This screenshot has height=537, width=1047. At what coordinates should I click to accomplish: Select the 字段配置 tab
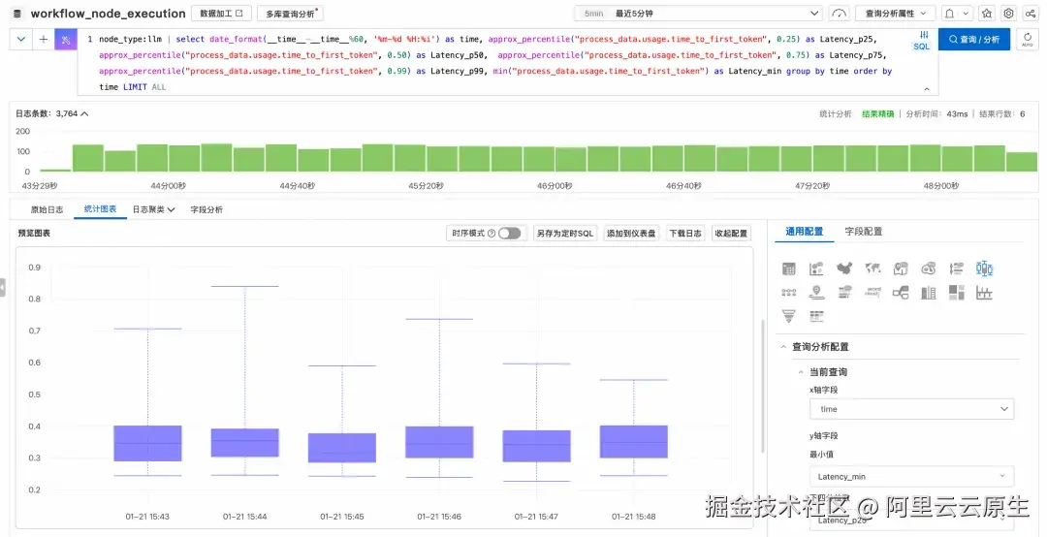click(x=864, y=231)
